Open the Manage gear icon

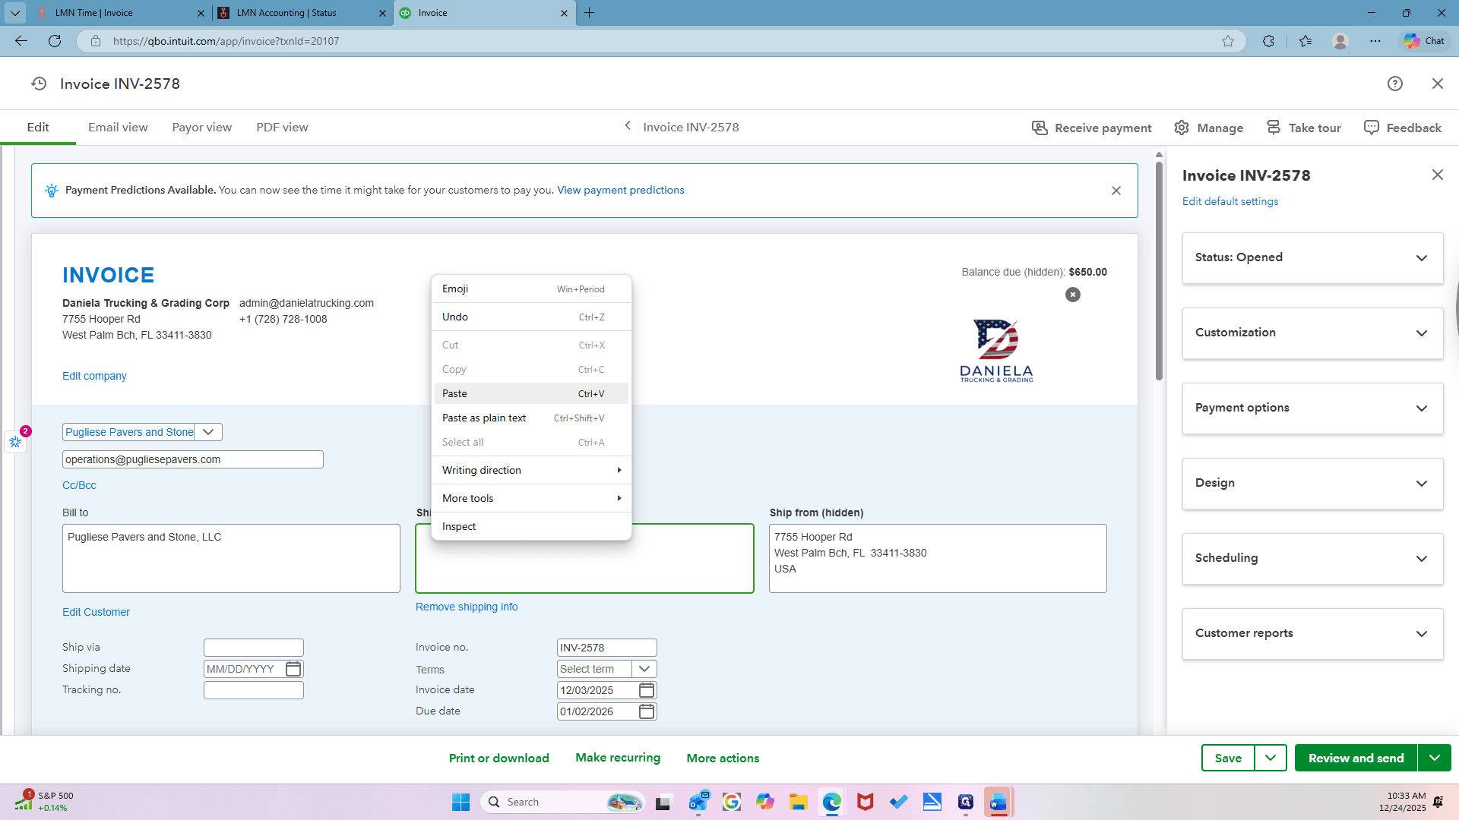coord(1182,128)
